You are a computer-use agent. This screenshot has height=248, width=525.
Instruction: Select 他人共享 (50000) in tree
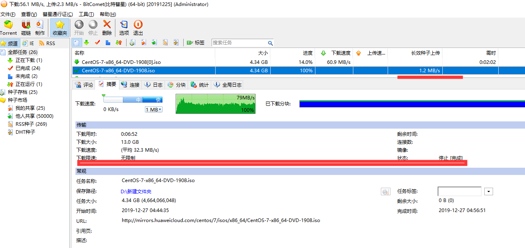(34, 116)
